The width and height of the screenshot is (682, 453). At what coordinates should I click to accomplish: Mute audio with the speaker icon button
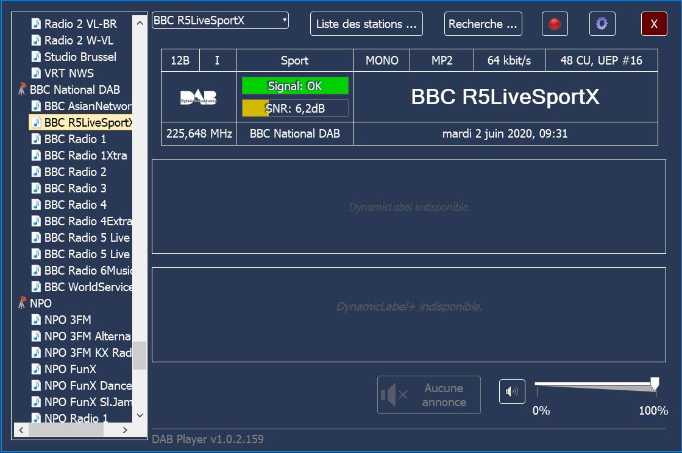click(512, 392)
